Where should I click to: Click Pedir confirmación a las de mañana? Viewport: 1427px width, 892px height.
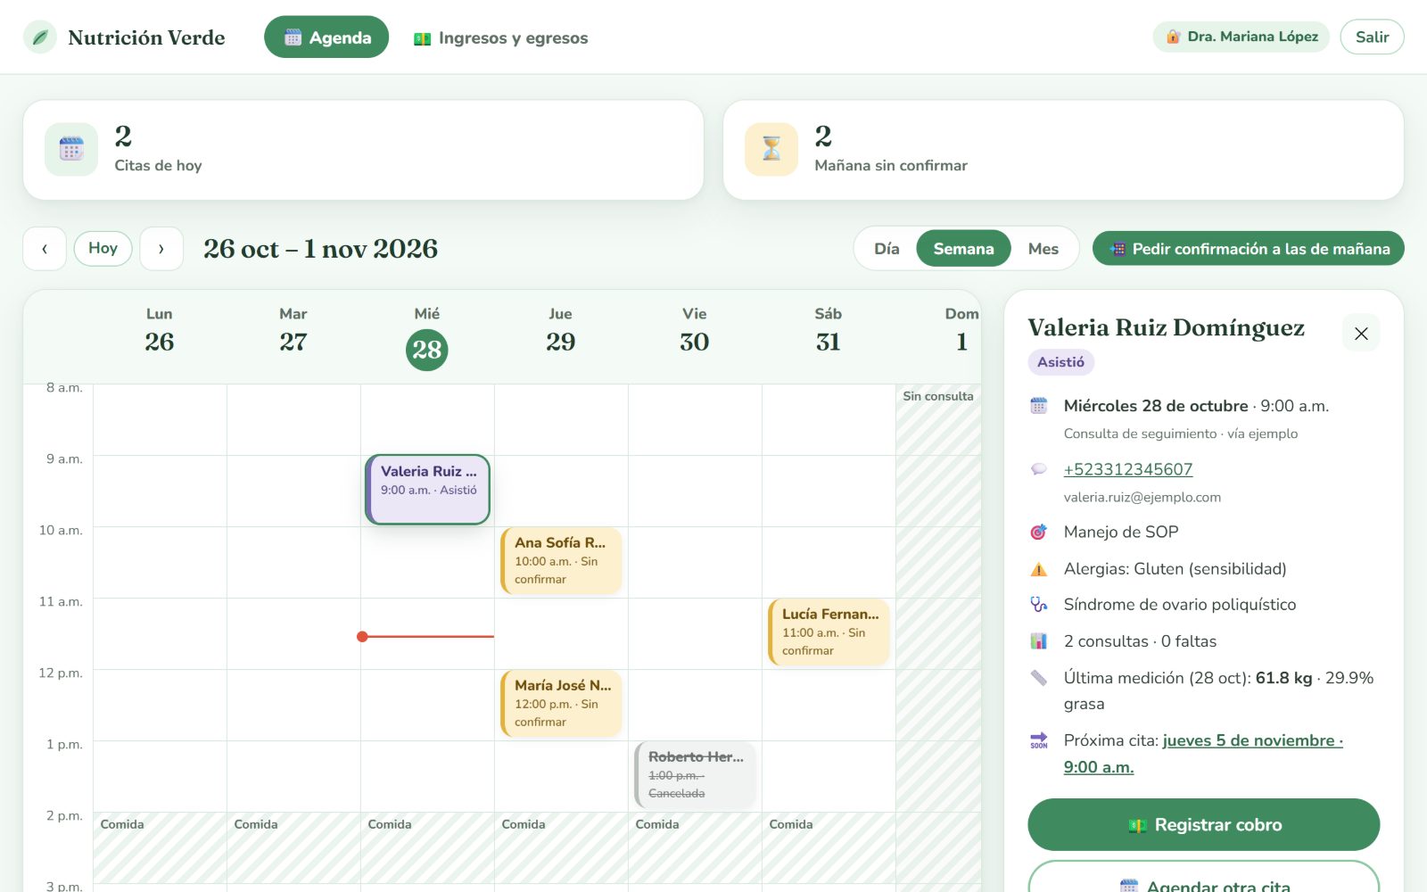pos(1249,249)
